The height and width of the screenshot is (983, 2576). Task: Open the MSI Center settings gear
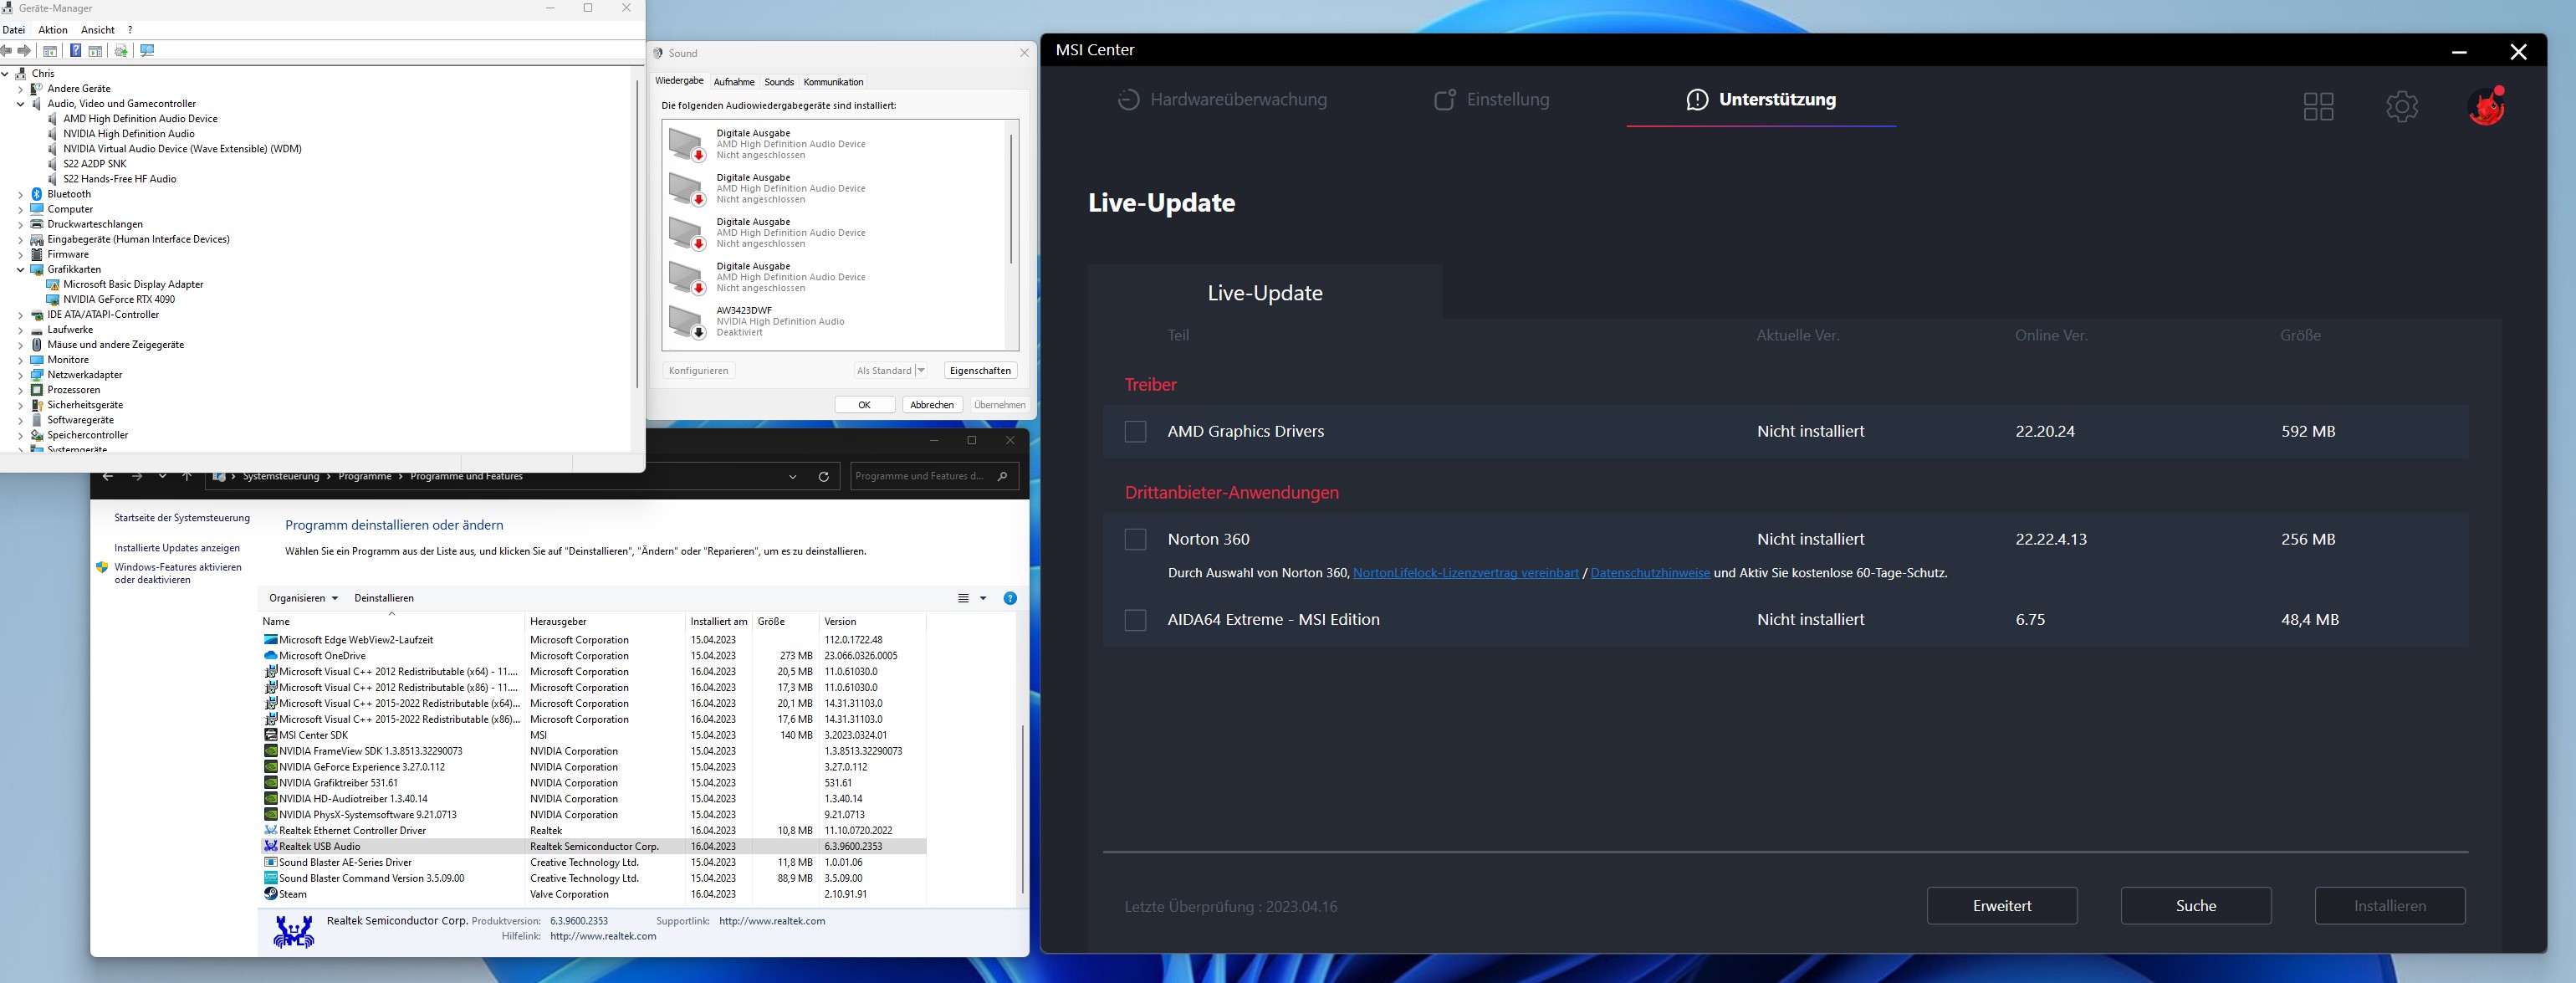coord(2401,106)
